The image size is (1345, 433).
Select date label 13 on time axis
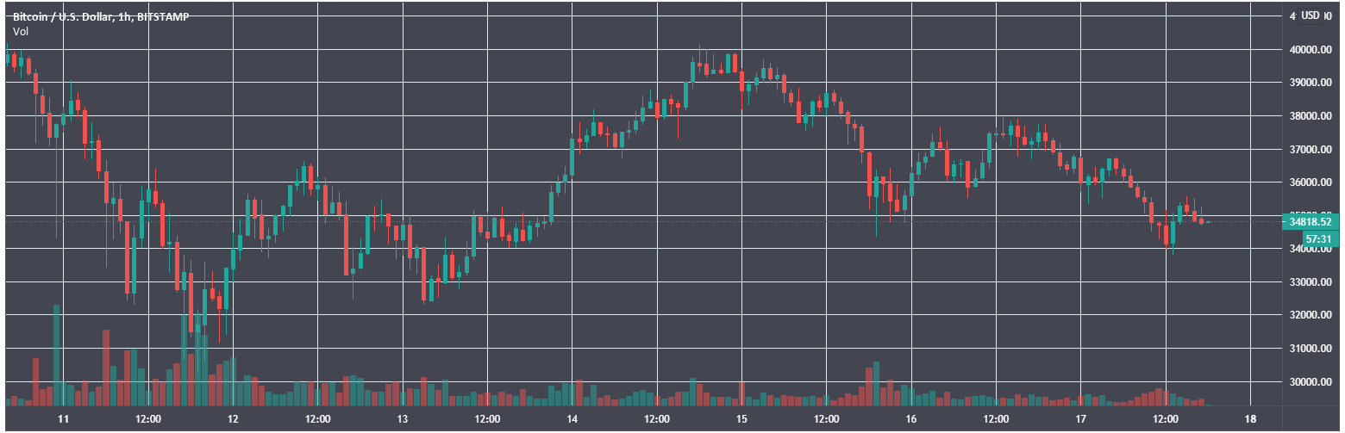[402, 419]
